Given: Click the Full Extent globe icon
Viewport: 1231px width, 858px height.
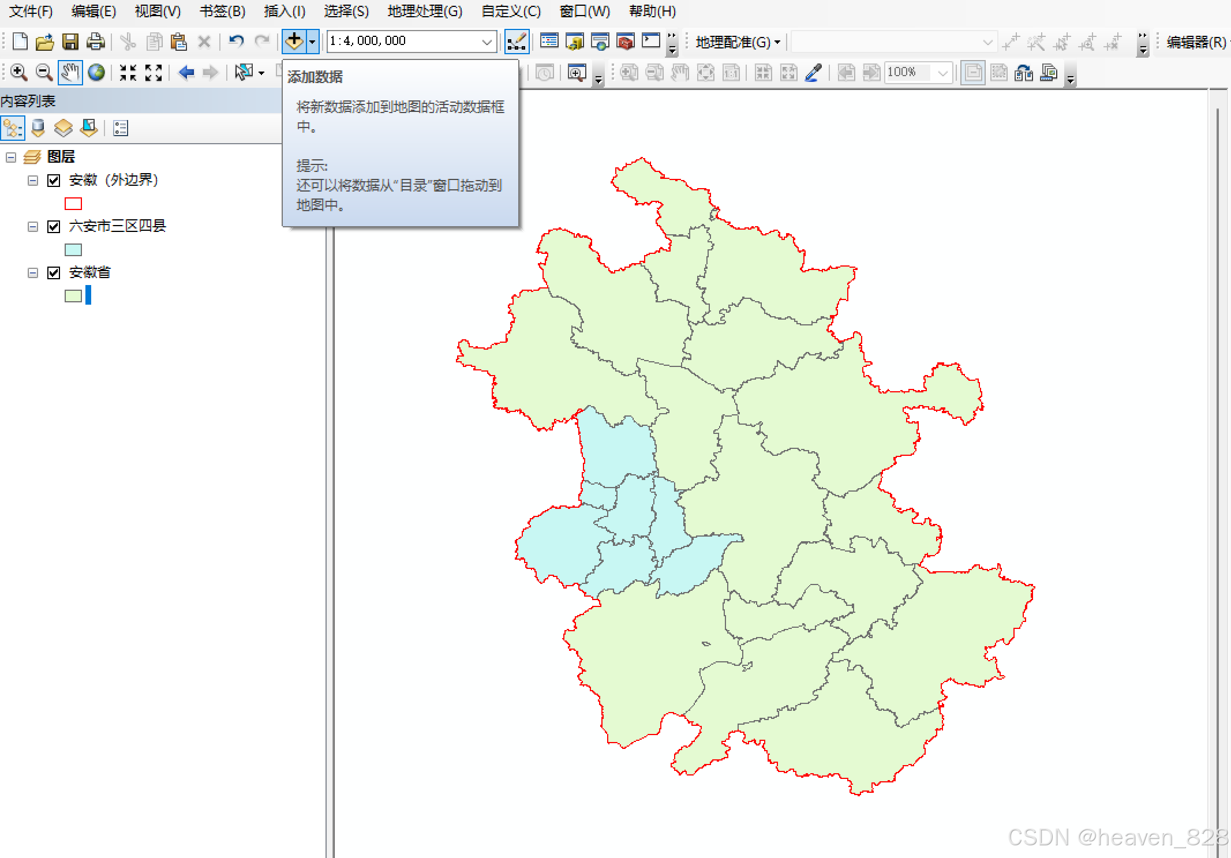Looking at the screenshot, I should (x=96, y=72).
